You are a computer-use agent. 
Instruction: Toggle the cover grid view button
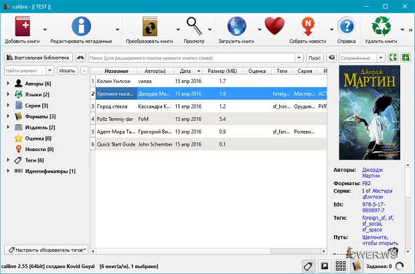[341, 265]
